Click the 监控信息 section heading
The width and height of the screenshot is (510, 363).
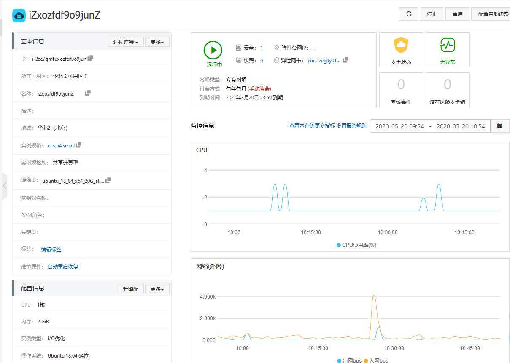click(x=202, y=126)
